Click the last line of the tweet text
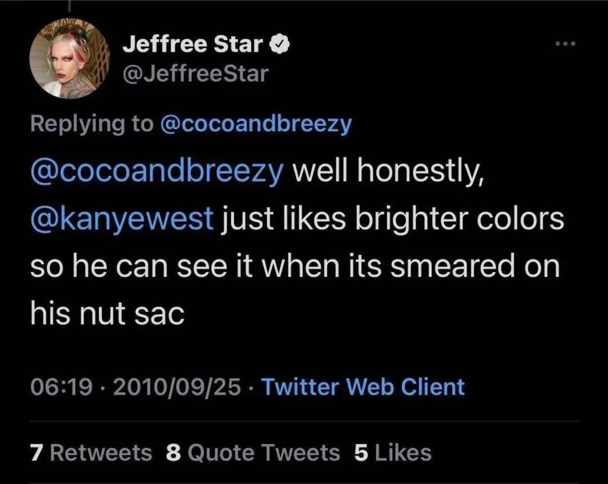 107,313
